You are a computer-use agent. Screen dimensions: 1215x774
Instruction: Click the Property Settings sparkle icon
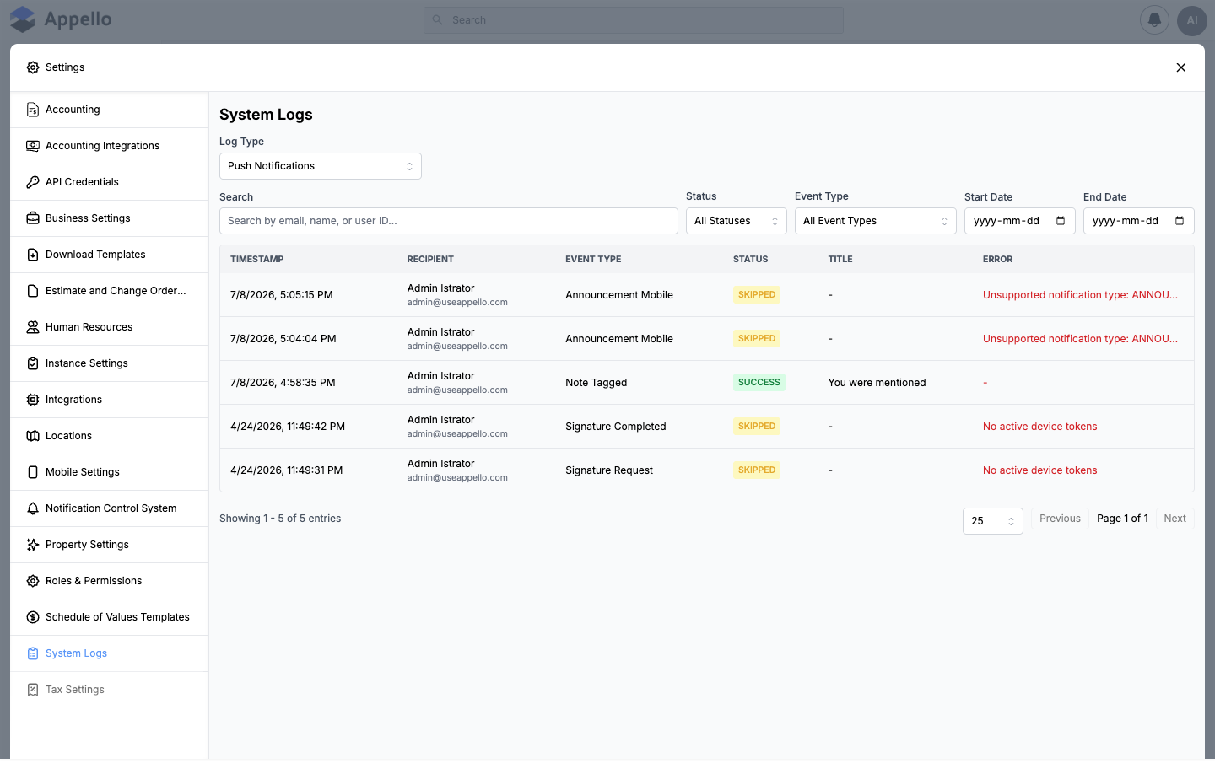[33, 545]
